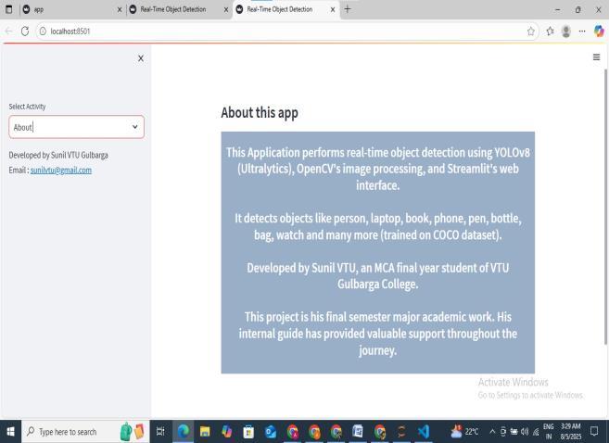Click the browser refresh button
Image resolution: width=609 pixels, height=443 pixels.
(x=25, y=32)
